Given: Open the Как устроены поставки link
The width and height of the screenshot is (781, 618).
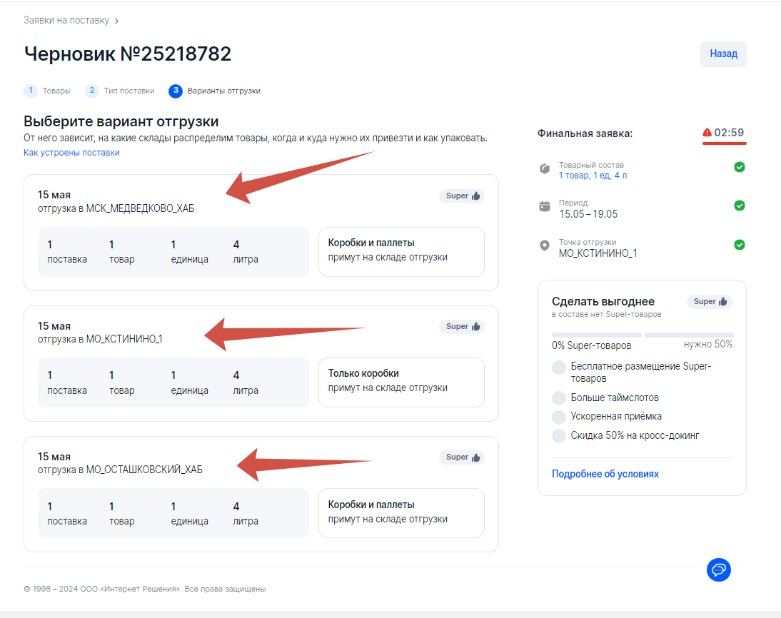Looking at the screenshot, I should coord(71,153).
